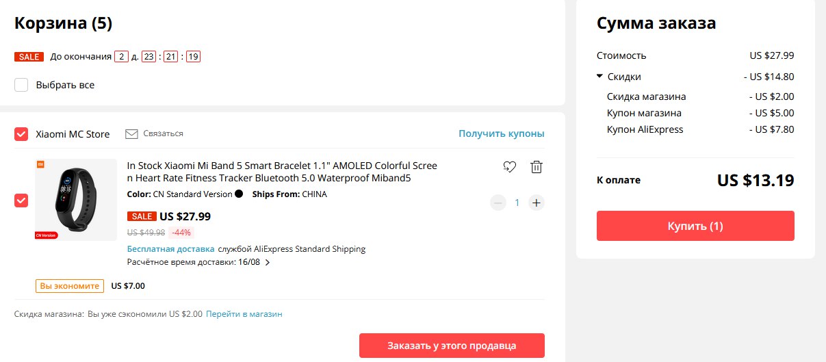Add Mi Band 5 to wishlist heart icon
Image resolution: width=826 pixels, height=362 pixels.
click(509, 166)
